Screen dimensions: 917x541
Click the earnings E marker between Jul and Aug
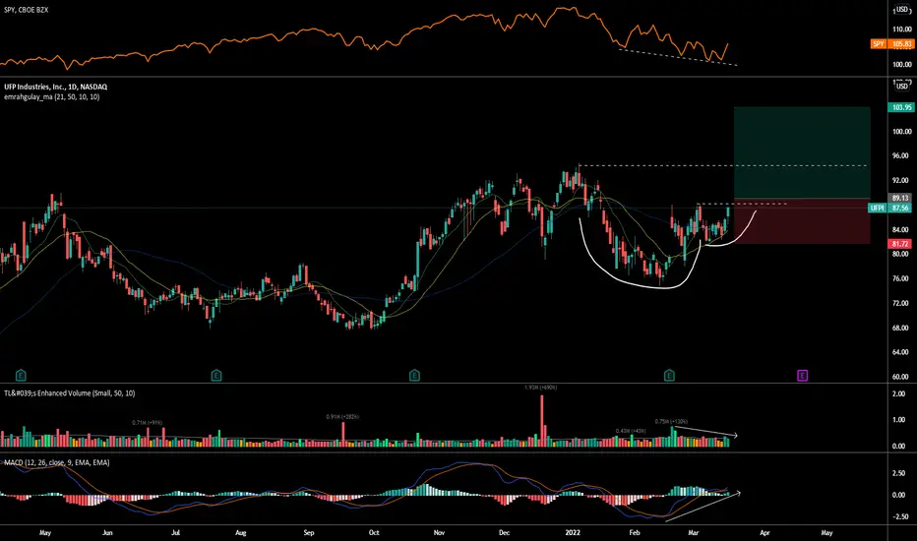pyautogui.click(x=216, y=376)
